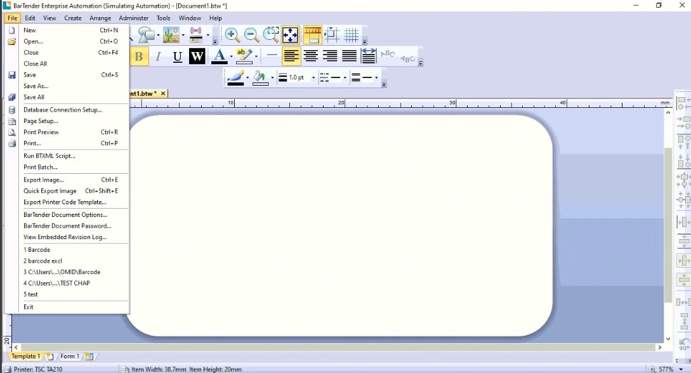Open recent file 2 barcode excl
Viewport: 691px width, 373px height.
point(43,261)
